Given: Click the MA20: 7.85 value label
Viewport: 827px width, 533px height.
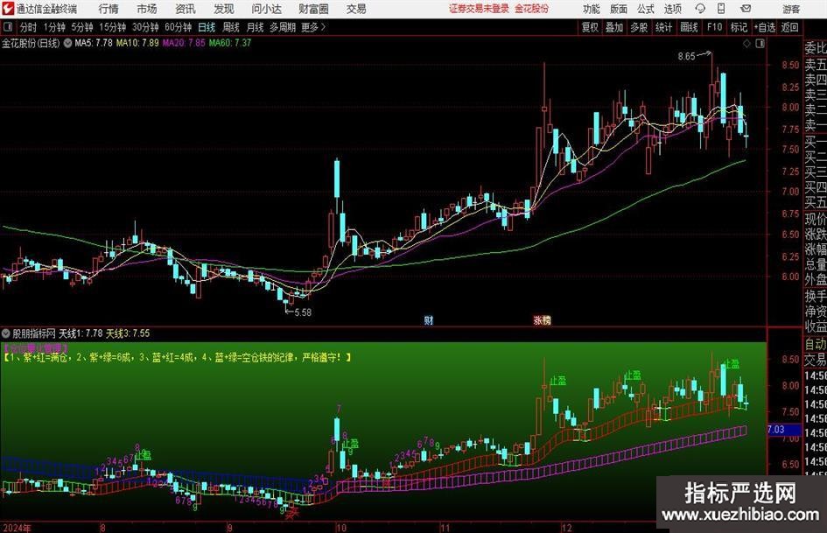Looking at the screenshot, I should pos(184,43).
